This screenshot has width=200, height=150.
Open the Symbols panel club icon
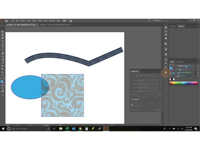point(166,38)
